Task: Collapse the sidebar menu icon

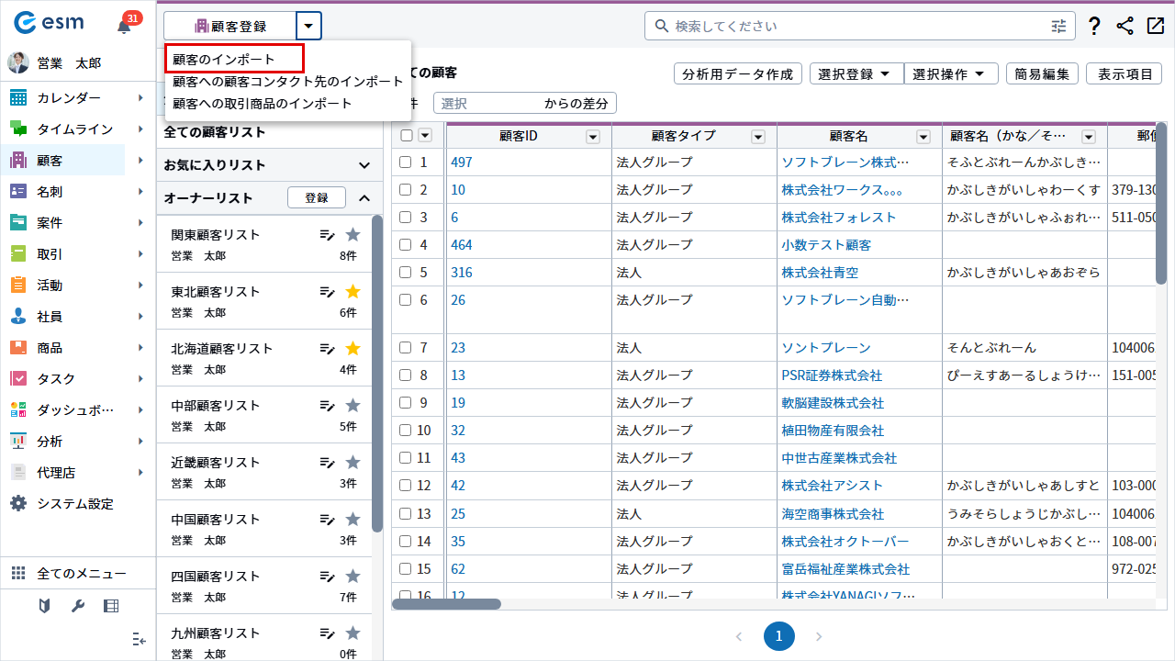Action: click(x=139, y=639)
